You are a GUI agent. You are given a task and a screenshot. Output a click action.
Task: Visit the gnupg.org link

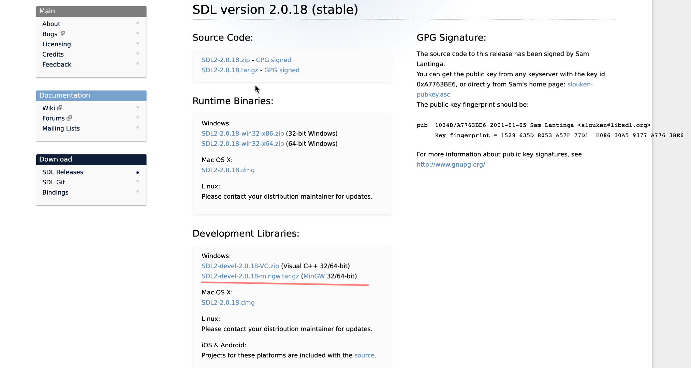(451, 164)
